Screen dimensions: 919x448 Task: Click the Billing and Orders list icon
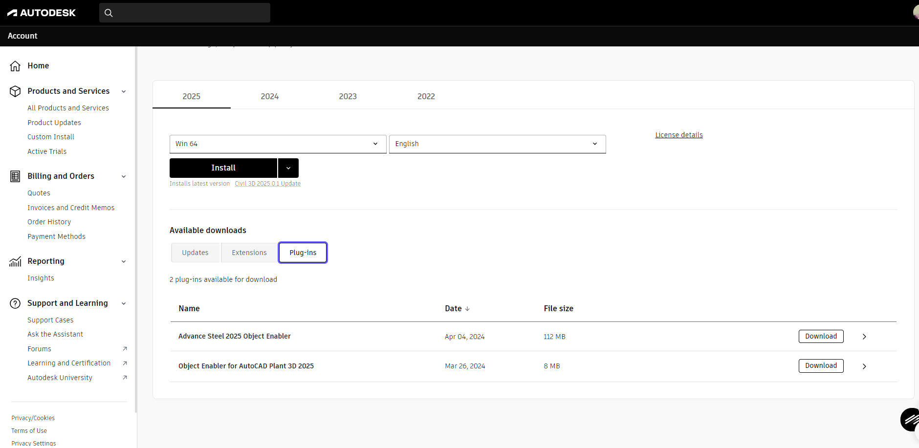[x=15, y=176]
